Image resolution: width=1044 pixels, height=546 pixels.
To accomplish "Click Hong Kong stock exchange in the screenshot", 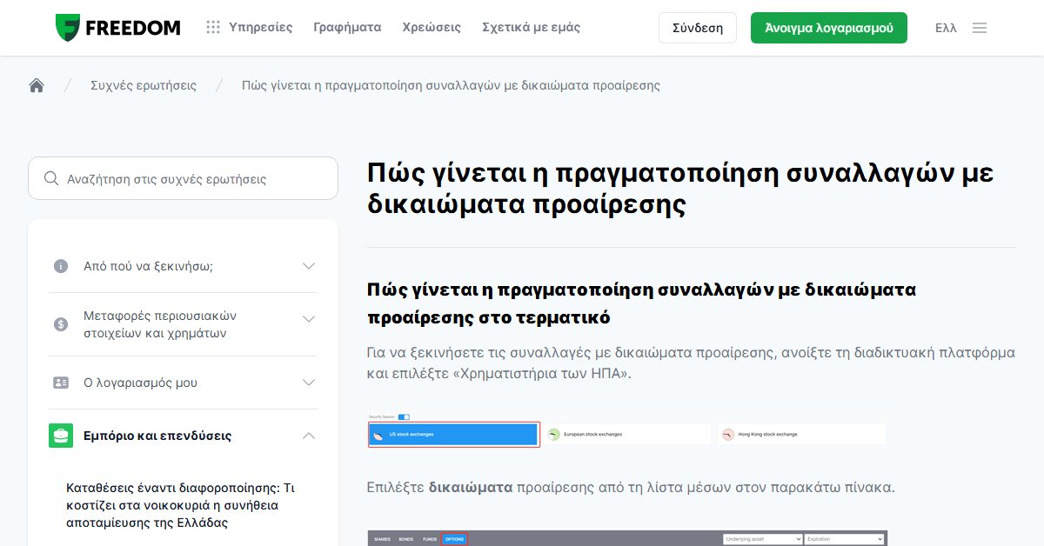I will pyautogui.click(x=802, y=434).
